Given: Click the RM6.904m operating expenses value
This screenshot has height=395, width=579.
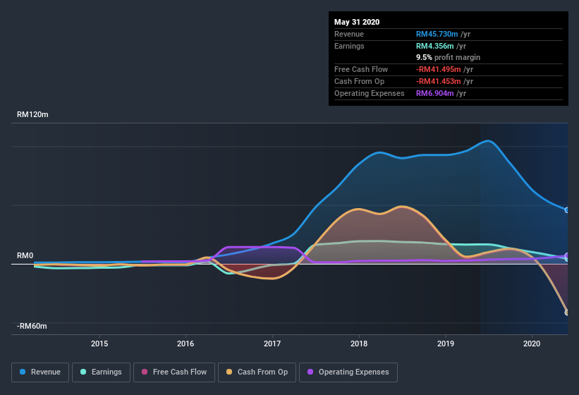Looking at the screenshot, I should (x=434, y=93).
